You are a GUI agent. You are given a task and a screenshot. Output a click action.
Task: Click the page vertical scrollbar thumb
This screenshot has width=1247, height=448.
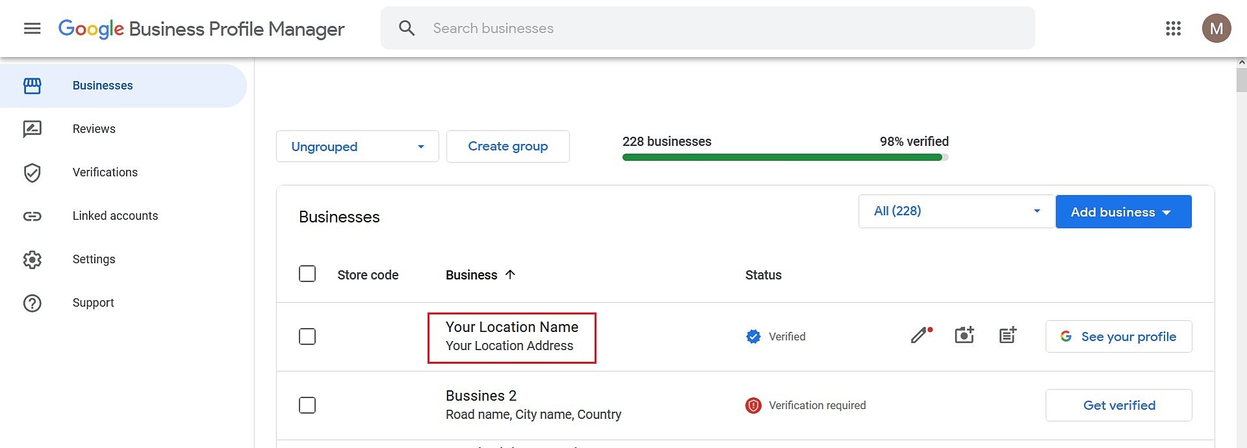pos(1242,81)
